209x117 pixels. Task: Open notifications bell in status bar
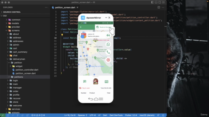tap(163, 115)
